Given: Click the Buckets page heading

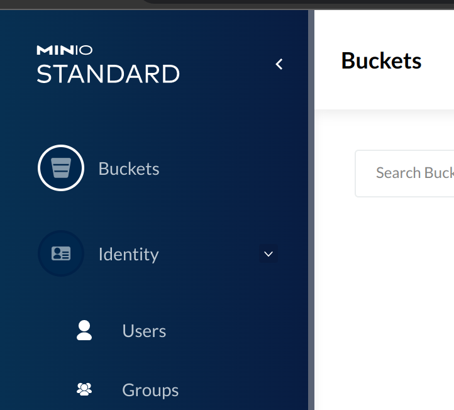Looking at the screenshot, I should click(381, 61).
